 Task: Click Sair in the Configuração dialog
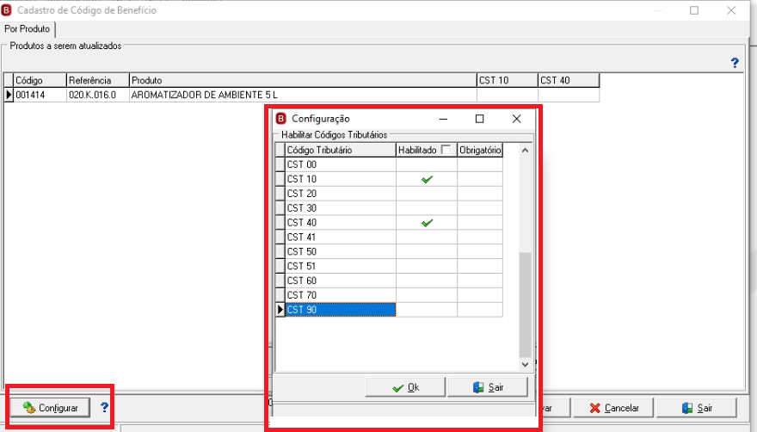click(488, 387)
